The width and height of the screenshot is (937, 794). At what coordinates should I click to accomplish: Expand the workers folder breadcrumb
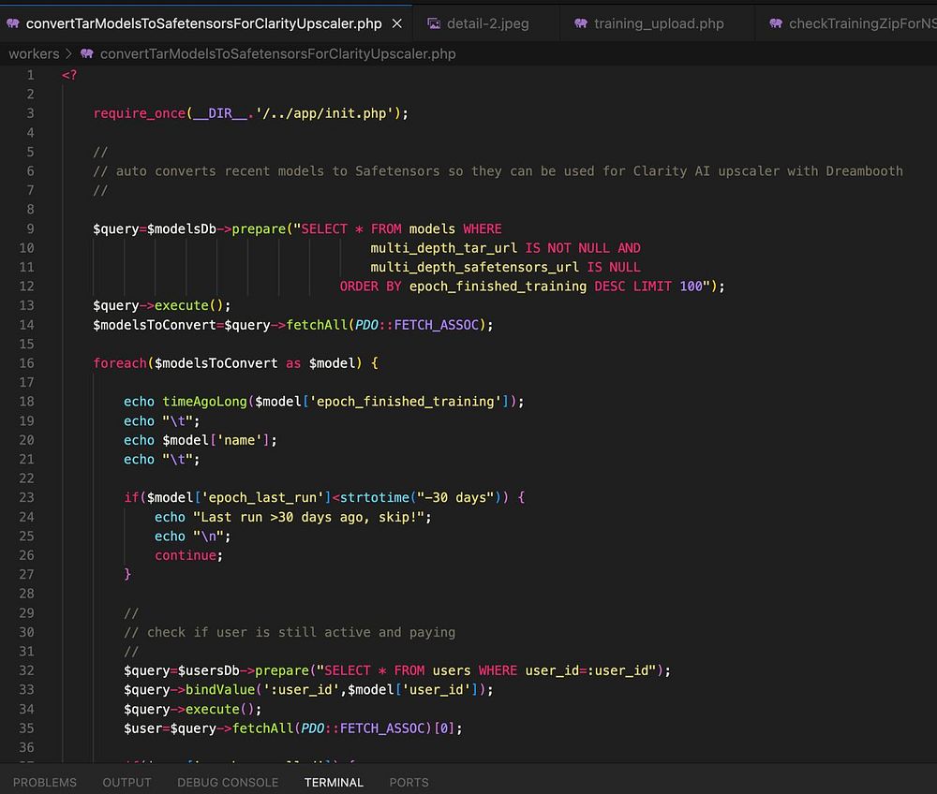coord(34,54)
